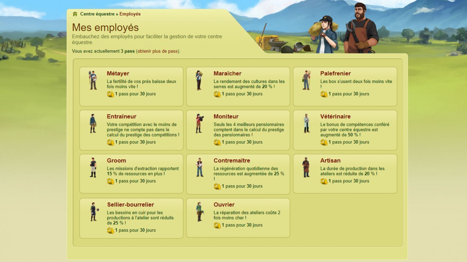The width and height of the screenshot is (467, 262).
Task: Click the 'Mes employés' page heading
Action: coord(105,27)
